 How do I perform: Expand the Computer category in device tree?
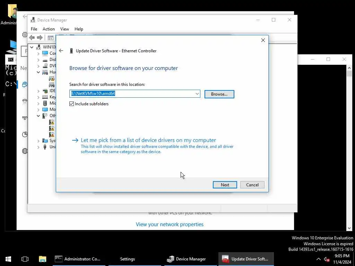coord(38,53)
